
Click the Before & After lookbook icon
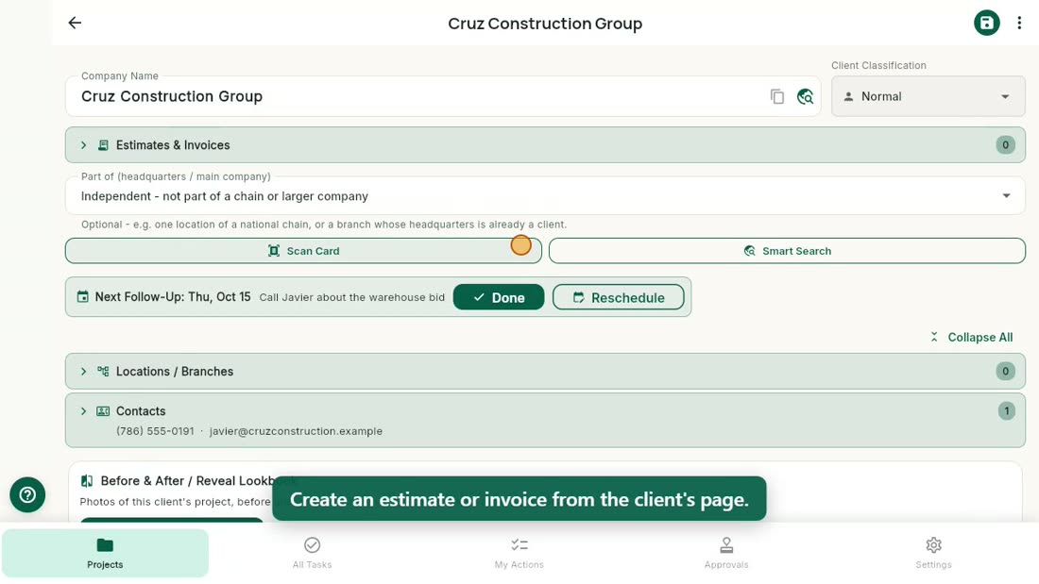(x=87, y=481)
